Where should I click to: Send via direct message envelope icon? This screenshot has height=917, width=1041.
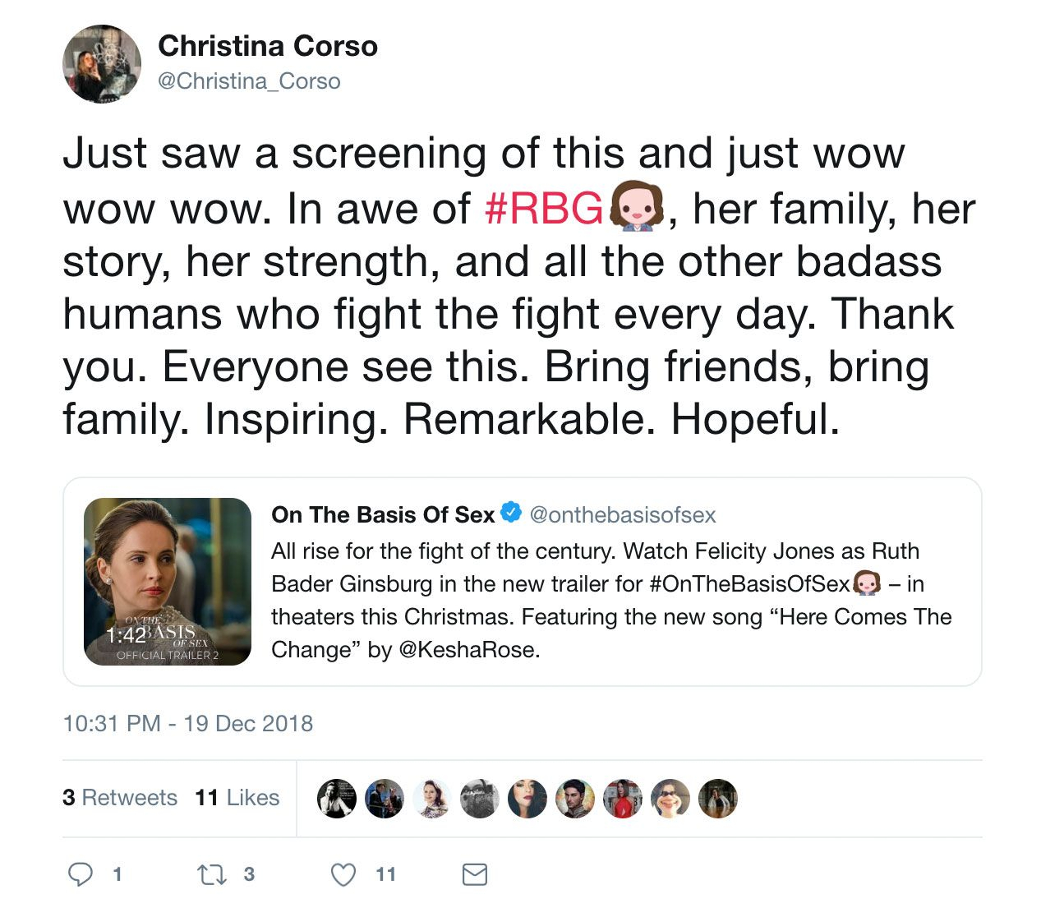(x=475, y=874)
